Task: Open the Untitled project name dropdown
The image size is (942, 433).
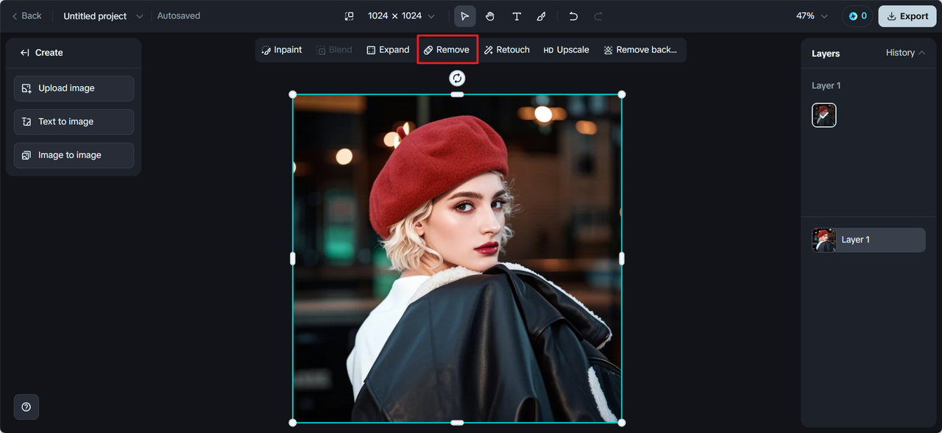Action: (x=103, y=16)
